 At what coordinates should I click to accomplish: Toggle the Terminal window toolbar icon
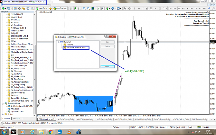(x=28, y=8)
